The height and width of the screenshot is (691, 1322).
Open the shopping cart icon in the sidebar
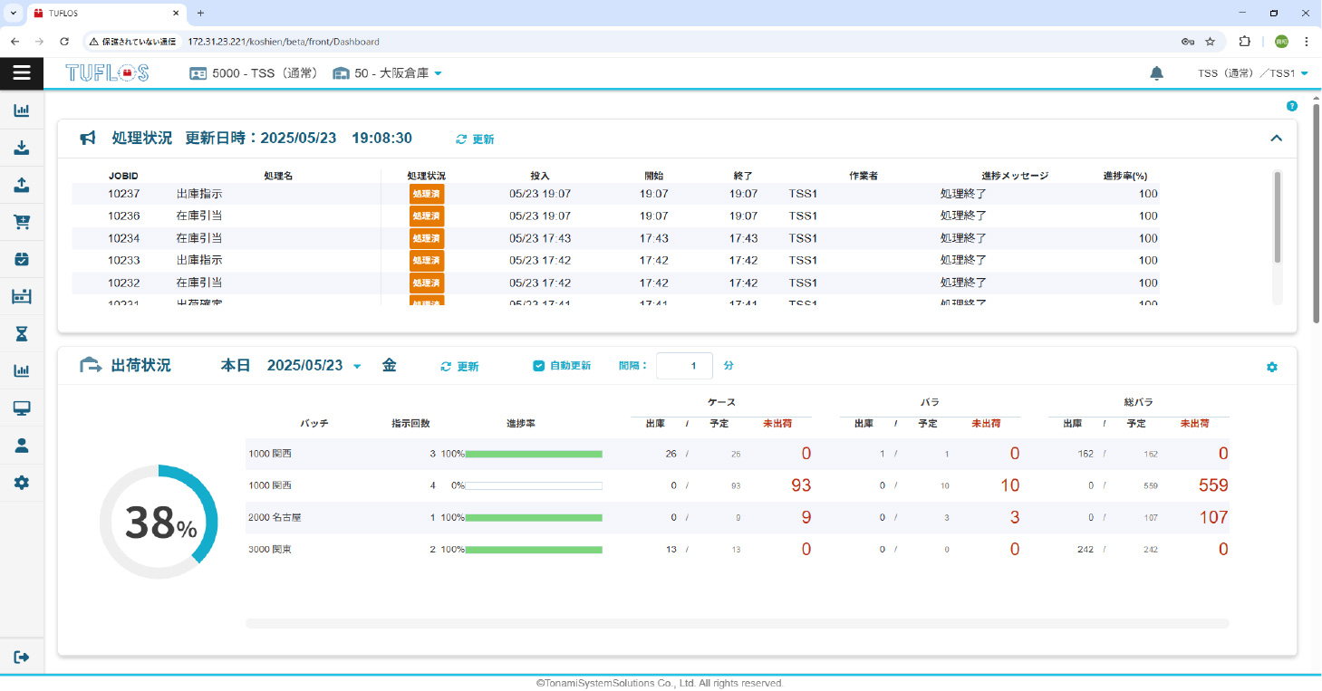point(22,222)
